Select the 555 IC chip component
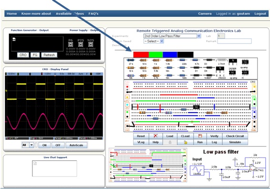This screenshot has width=270, height=189. (245, 73)
